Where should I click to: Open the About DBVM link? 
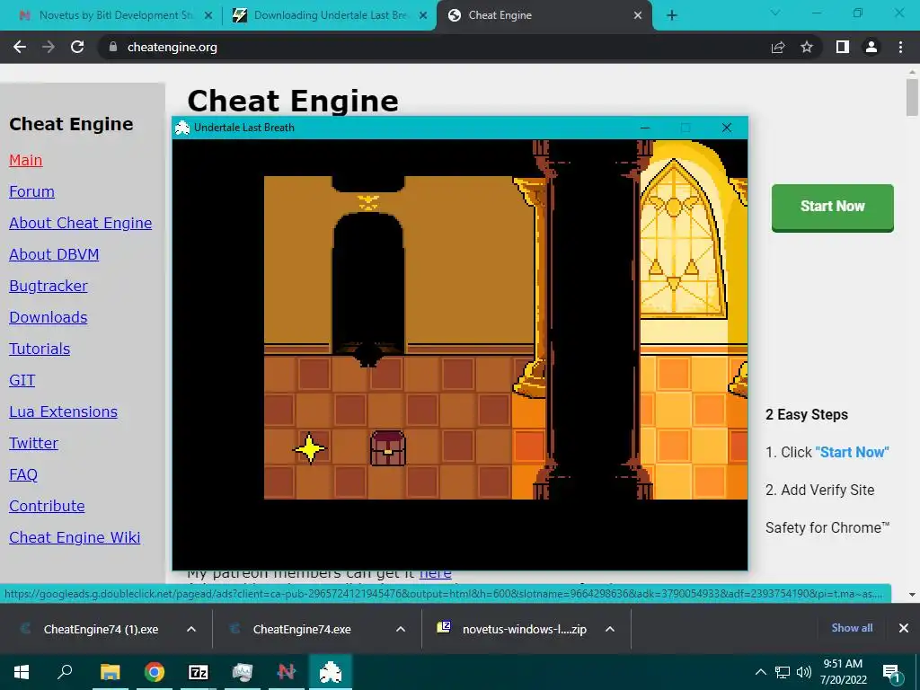click(54, 254)
